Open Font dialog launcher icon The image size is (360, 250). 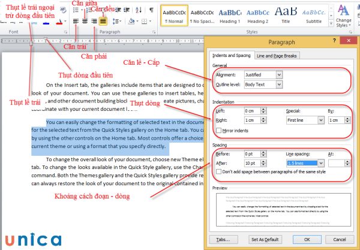(65, 32)
